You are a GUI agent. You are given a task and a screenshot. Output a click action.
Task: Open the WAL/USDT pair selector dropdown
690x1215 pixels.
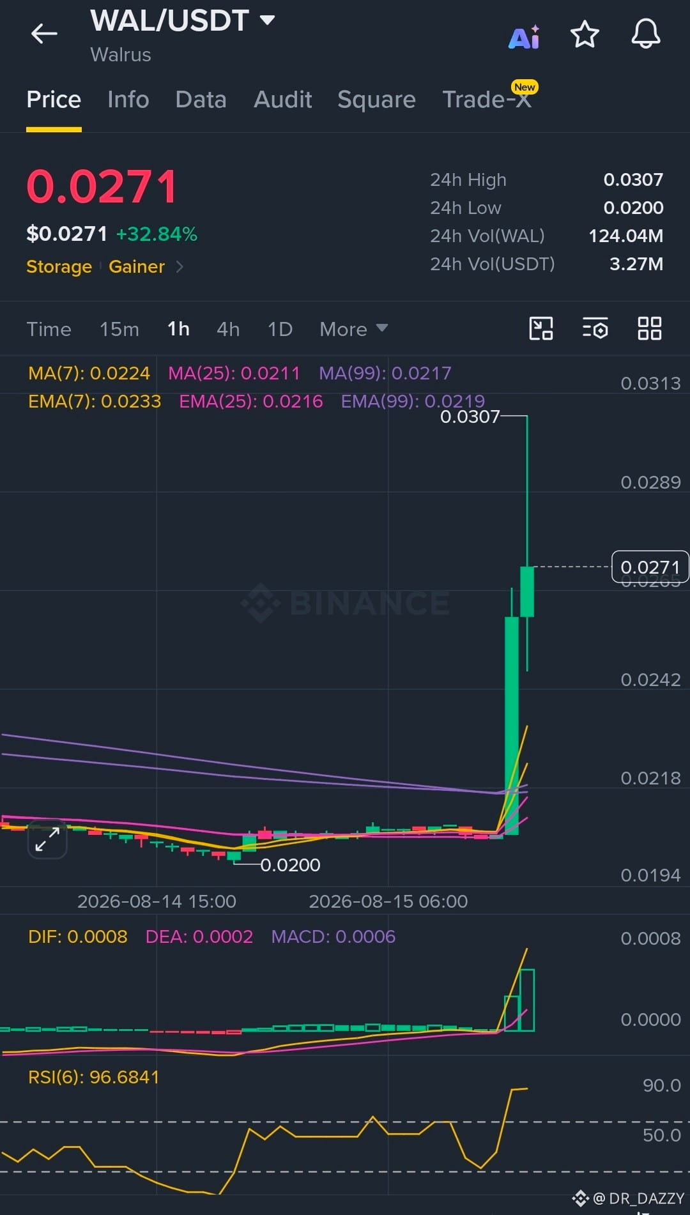click(x=183, y=20)
